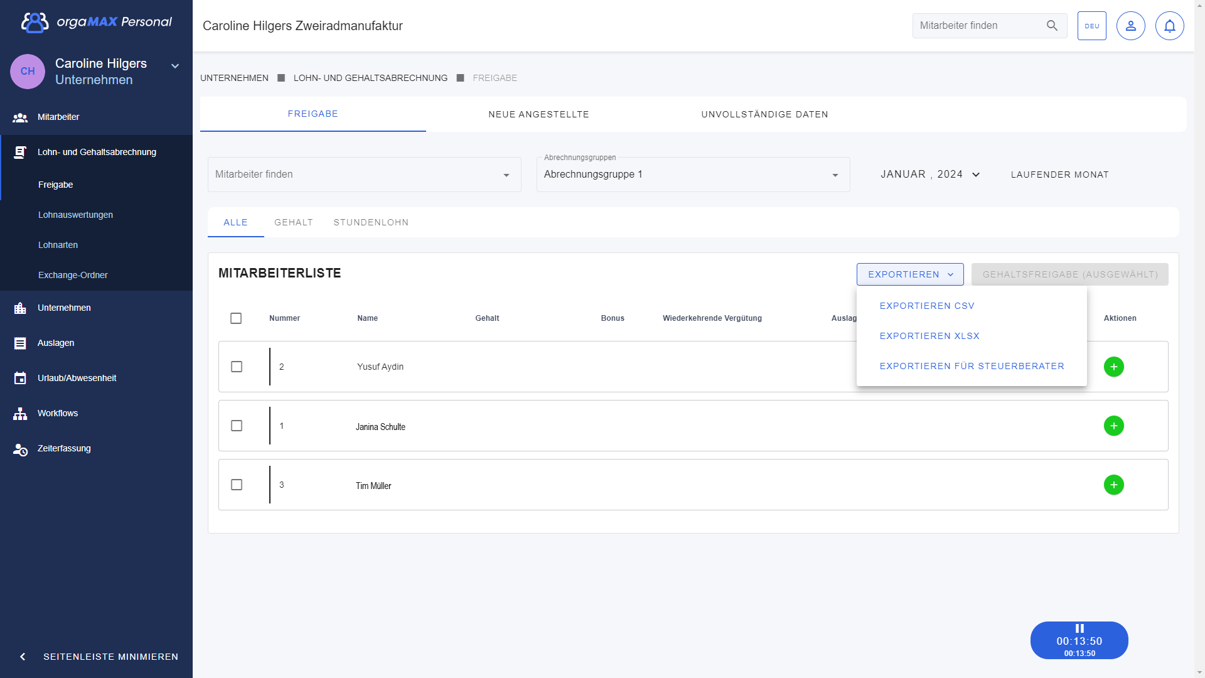1205x678 pixels.
Task: Click the notification bell icon
Action: (x=1169, y=26)
